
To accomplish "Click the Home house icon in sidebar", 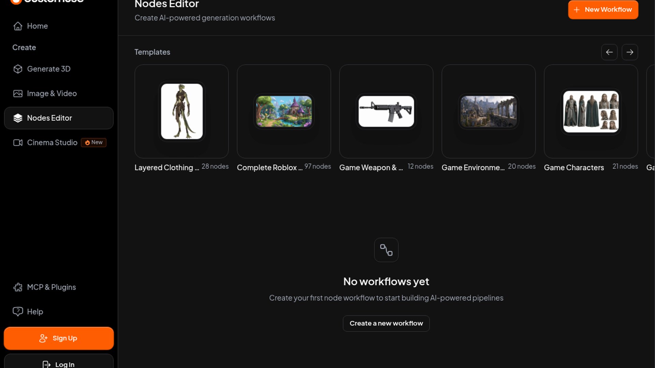I will 18,26.
